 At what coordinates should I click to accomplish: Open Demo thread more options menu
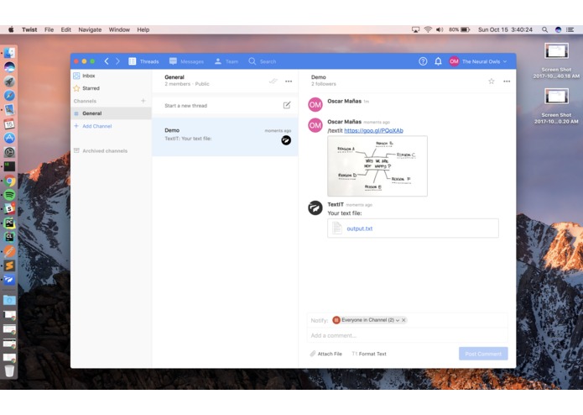pyautogui.click(x=507, y=81)
